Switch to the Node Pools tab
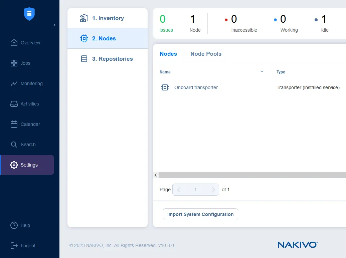The image size is (346, 258). pos(206,54)
